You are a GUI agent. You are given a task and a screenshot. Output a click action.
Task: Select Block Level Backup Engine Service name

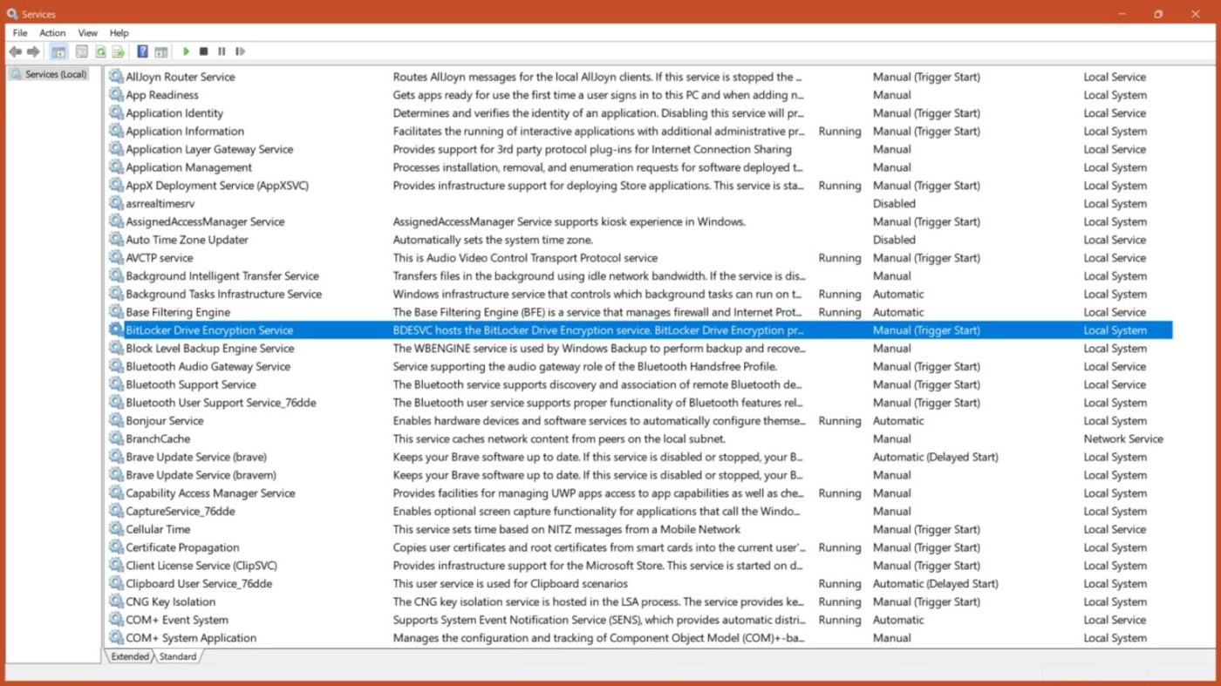[210, 349]
